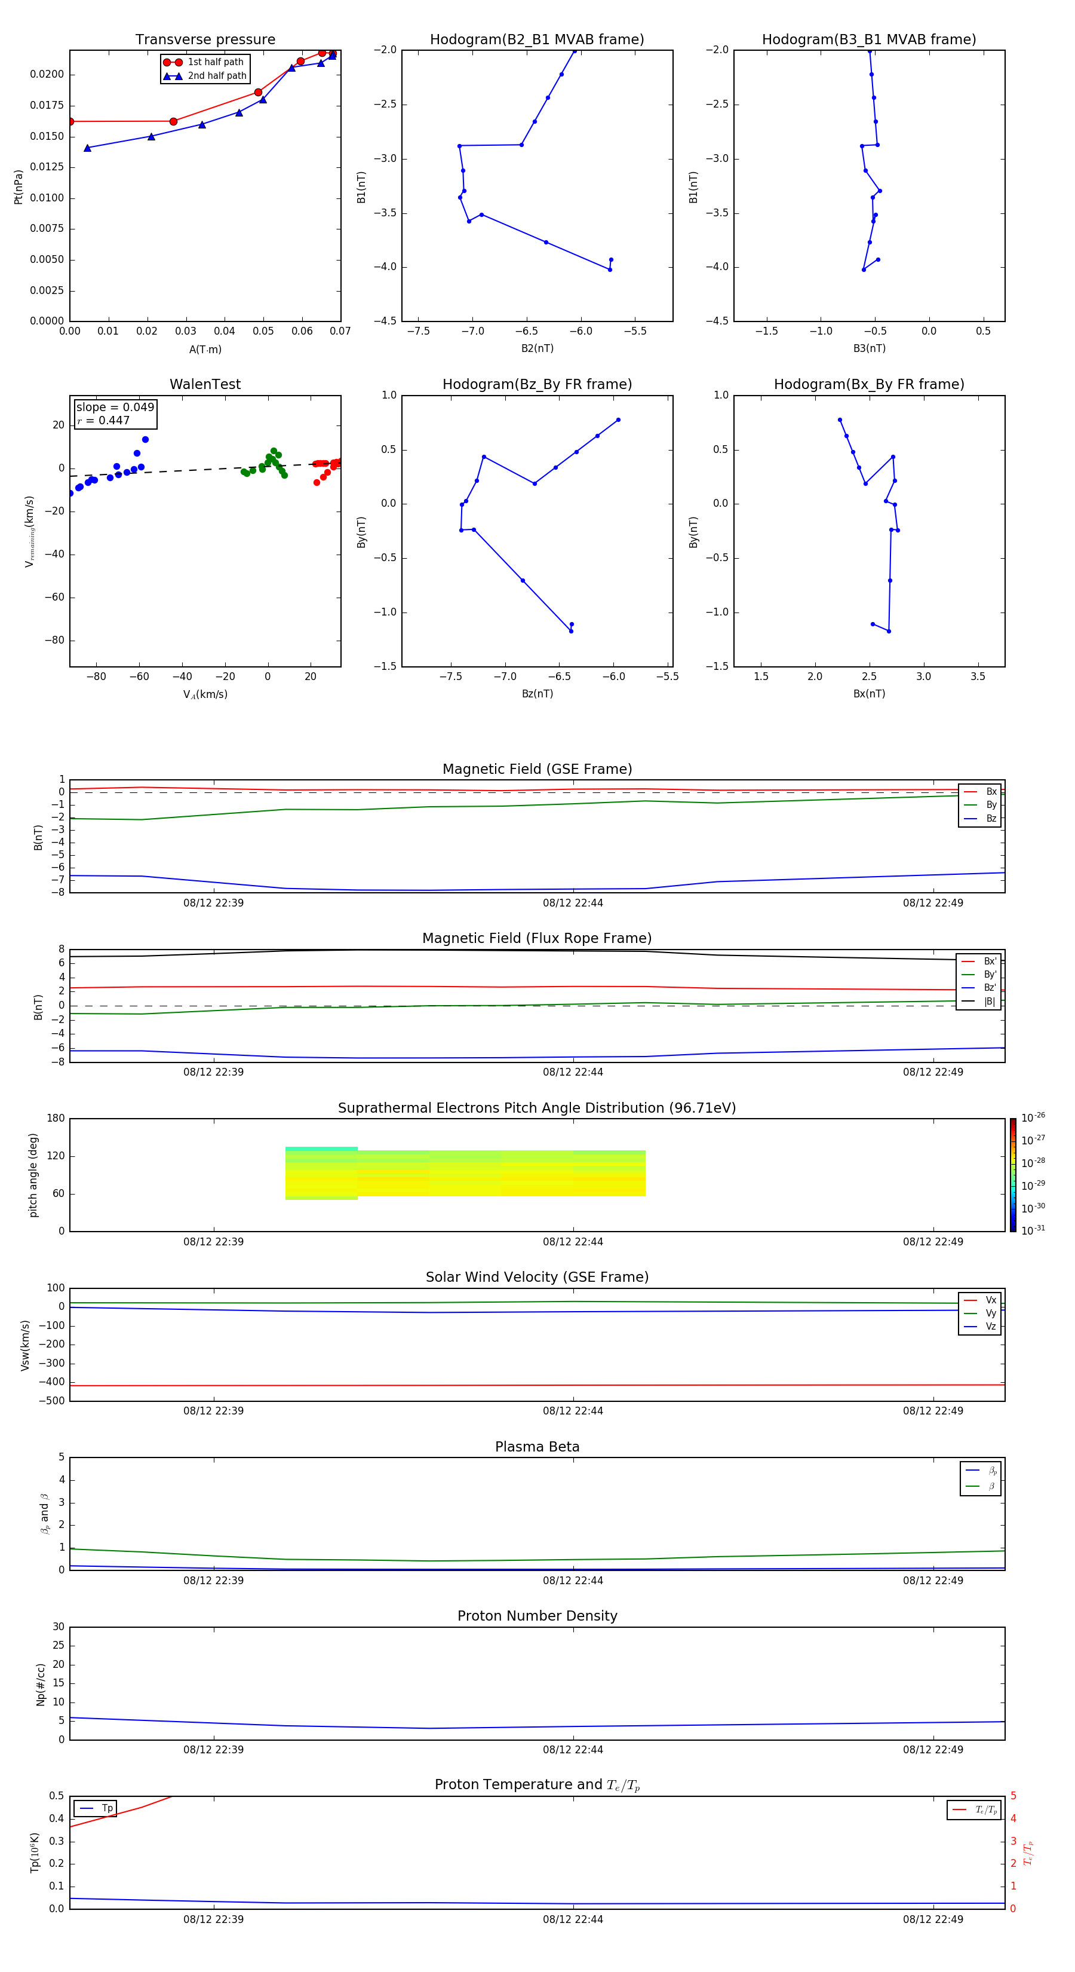Click the 'WalenTest' plot title

point(205,384)
